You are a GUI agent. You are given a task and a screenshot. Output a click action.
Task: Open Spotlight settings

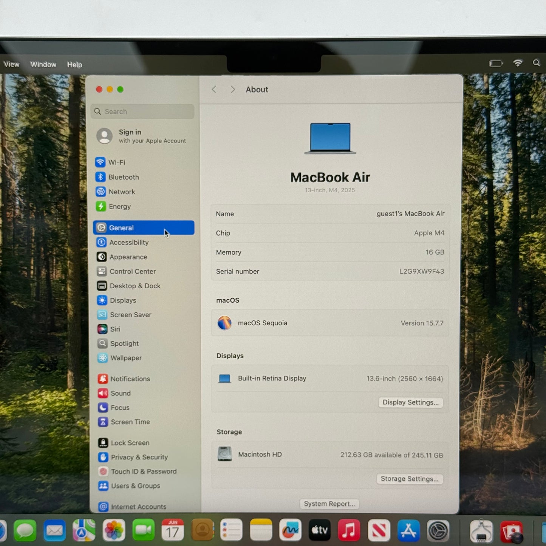coord(118,343)
